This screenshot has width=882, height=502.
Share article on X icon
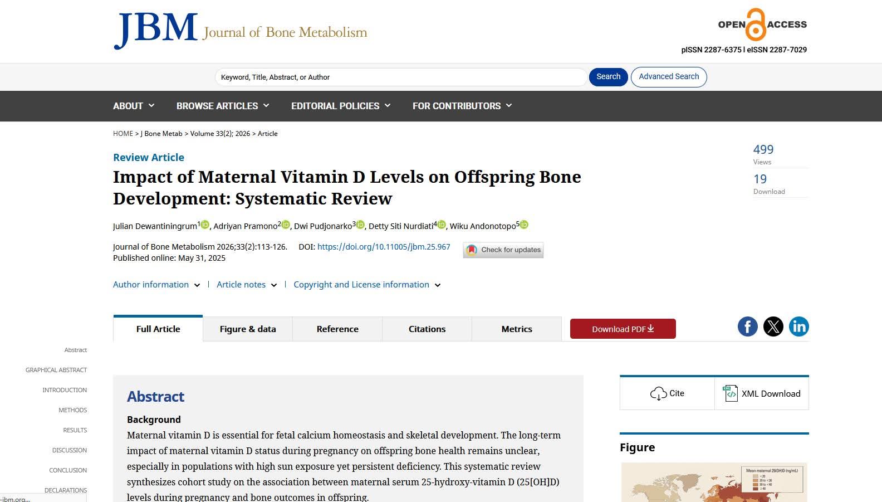[x=773, y=326]
